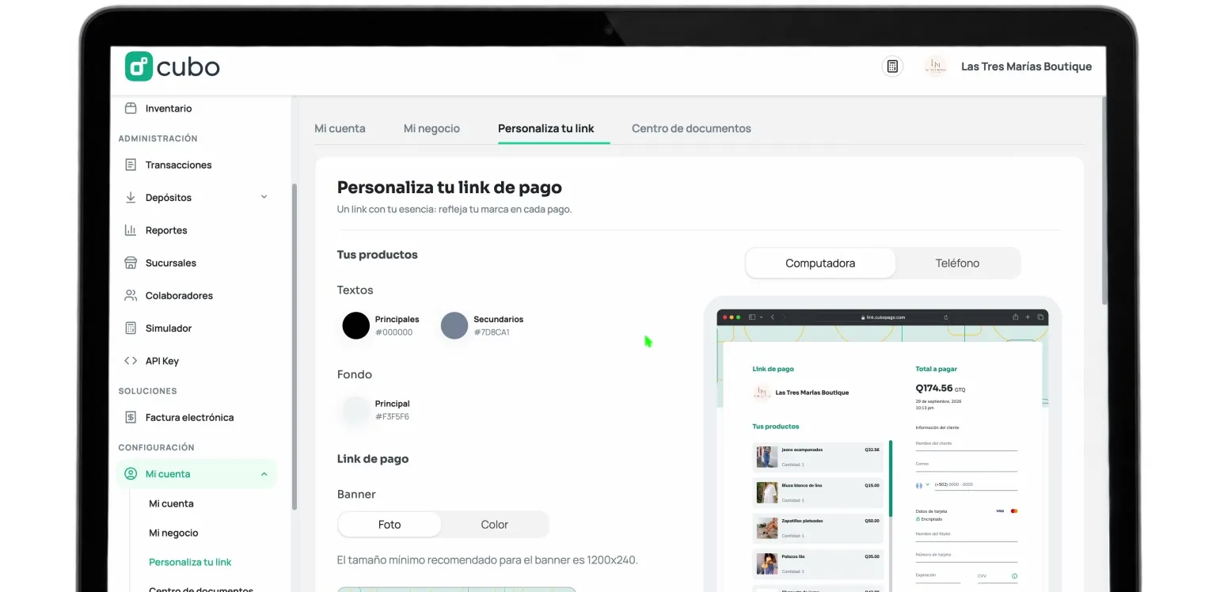Pick the Secundarios gray text color swatch

coord(454,325)
